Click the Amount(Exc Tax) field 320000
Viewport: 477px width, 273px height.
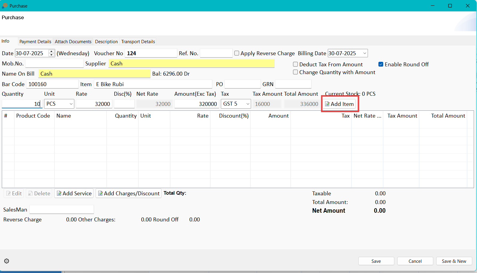pos(197,104)
